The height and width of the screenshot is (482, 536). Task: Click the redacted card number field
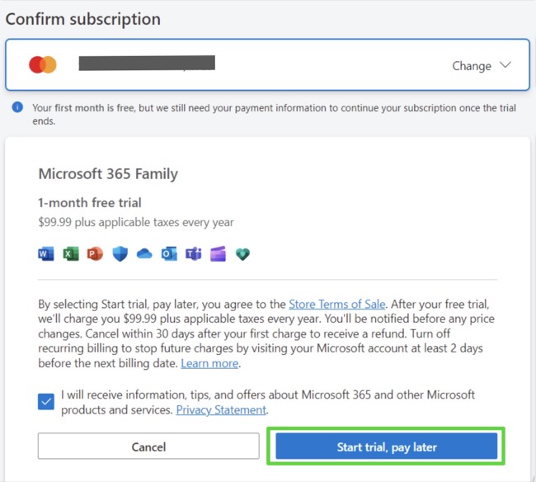coord(147,63)
